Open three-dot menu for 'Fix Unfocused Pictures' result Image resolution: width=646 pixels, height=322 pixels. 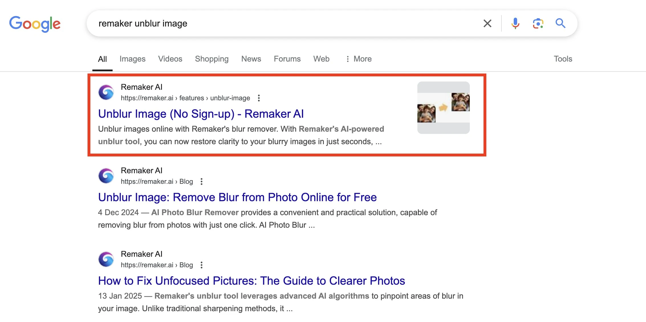click(202, 265)
